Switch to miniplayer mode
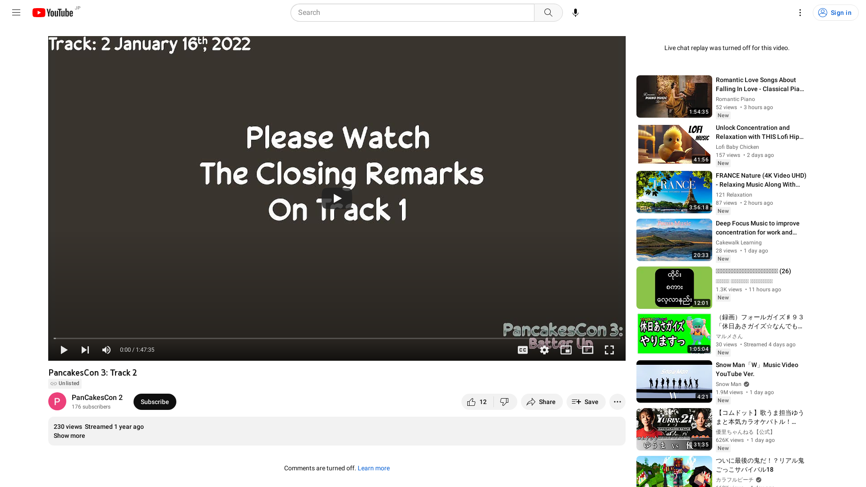 (566, 350)
